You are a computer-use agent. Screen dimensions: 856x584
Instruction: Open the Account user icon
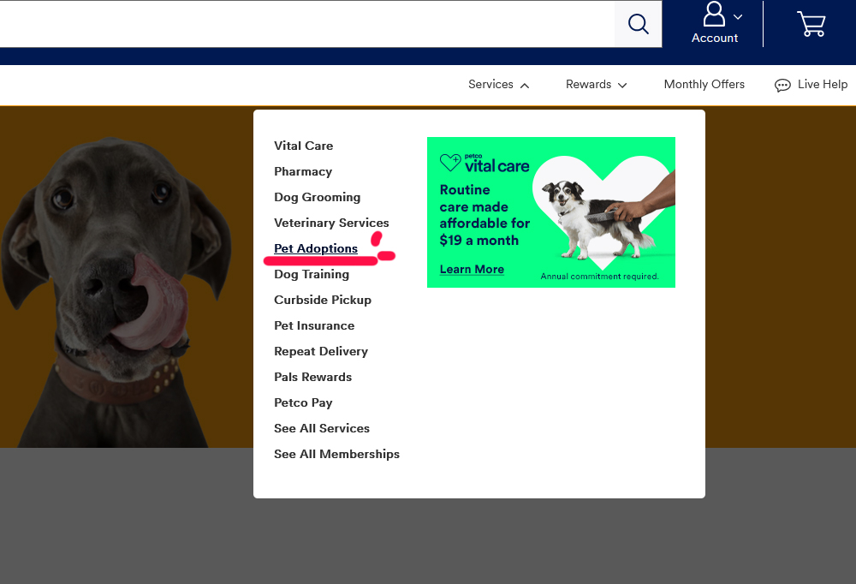pyautogui.click(x=714, y=15)
